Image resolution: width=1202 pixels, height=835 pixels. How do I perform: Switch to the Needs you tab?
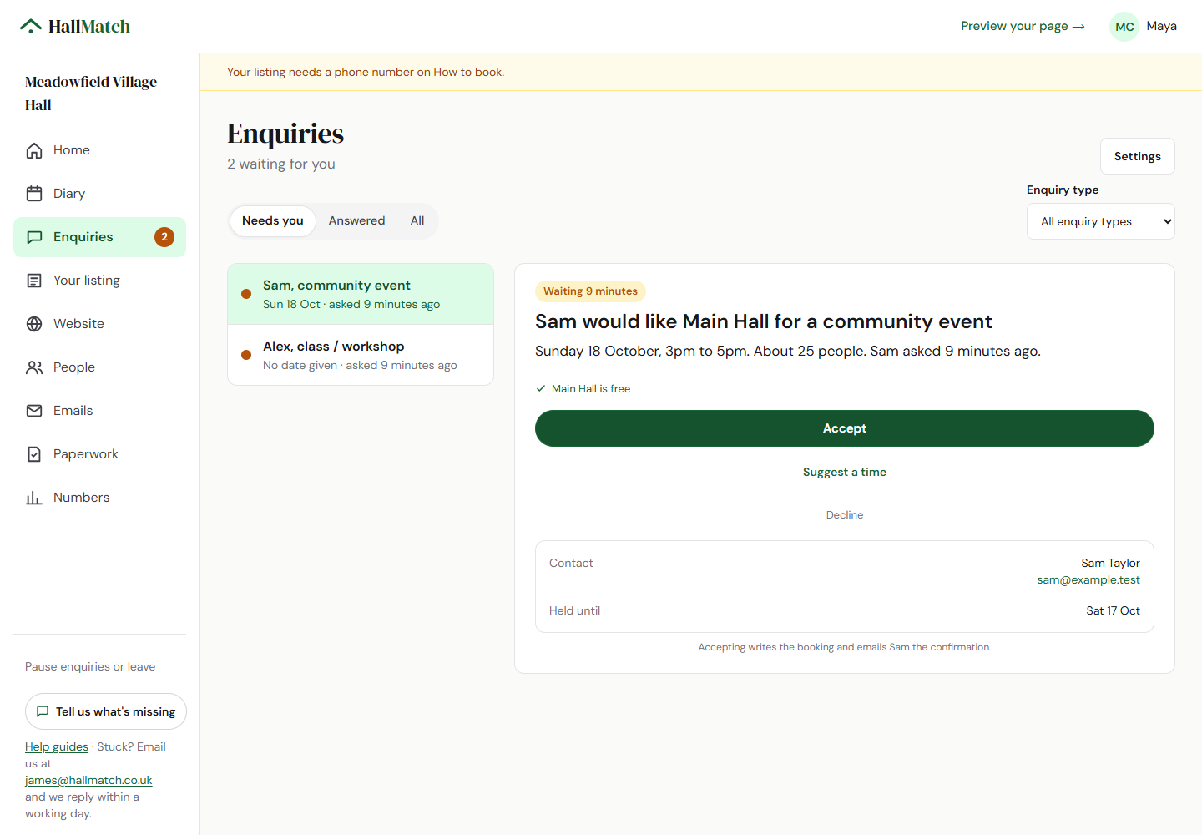273,221
